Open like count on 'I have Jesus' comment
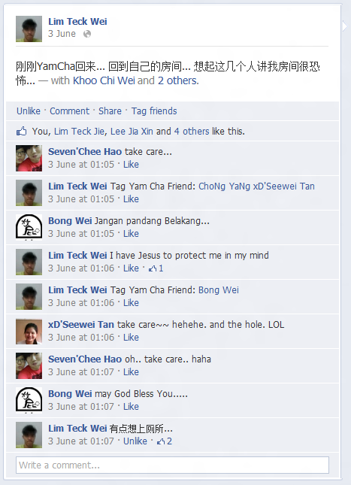The width and height of the screenshot is (351, 485). click(x=156, y=268)
